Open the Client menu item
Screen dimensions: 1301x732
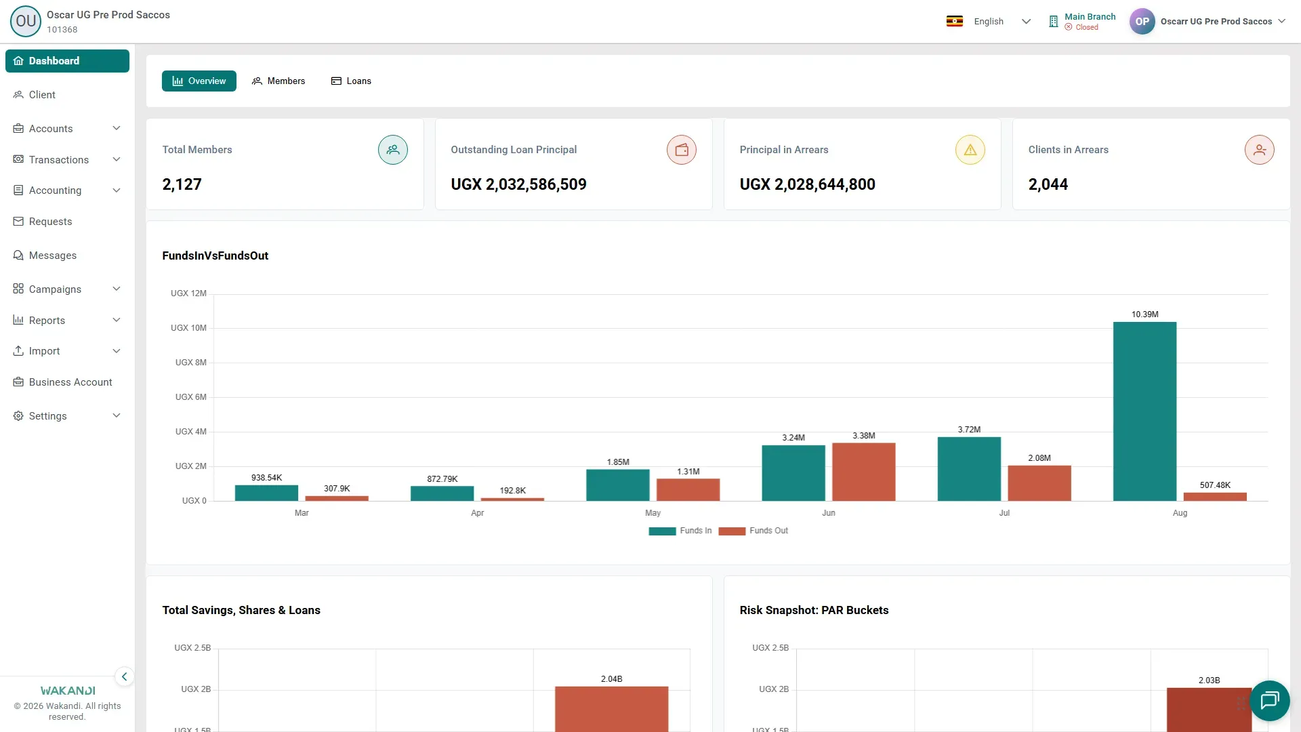coord(67,95)
